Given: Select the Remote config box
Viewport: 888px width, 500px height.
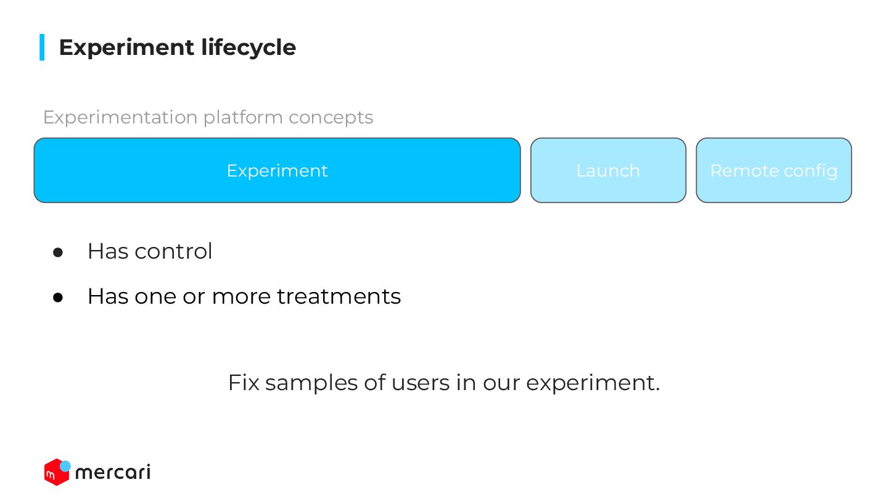Looking at the screenshot, I should click(x=774, y=170).
